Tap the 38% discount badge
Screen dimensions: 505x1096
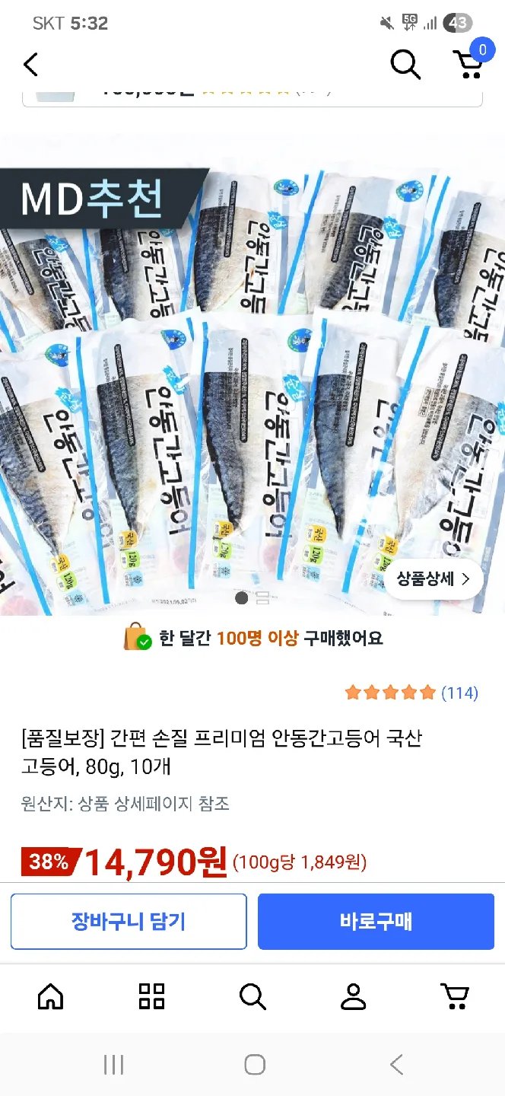(50, 862)
